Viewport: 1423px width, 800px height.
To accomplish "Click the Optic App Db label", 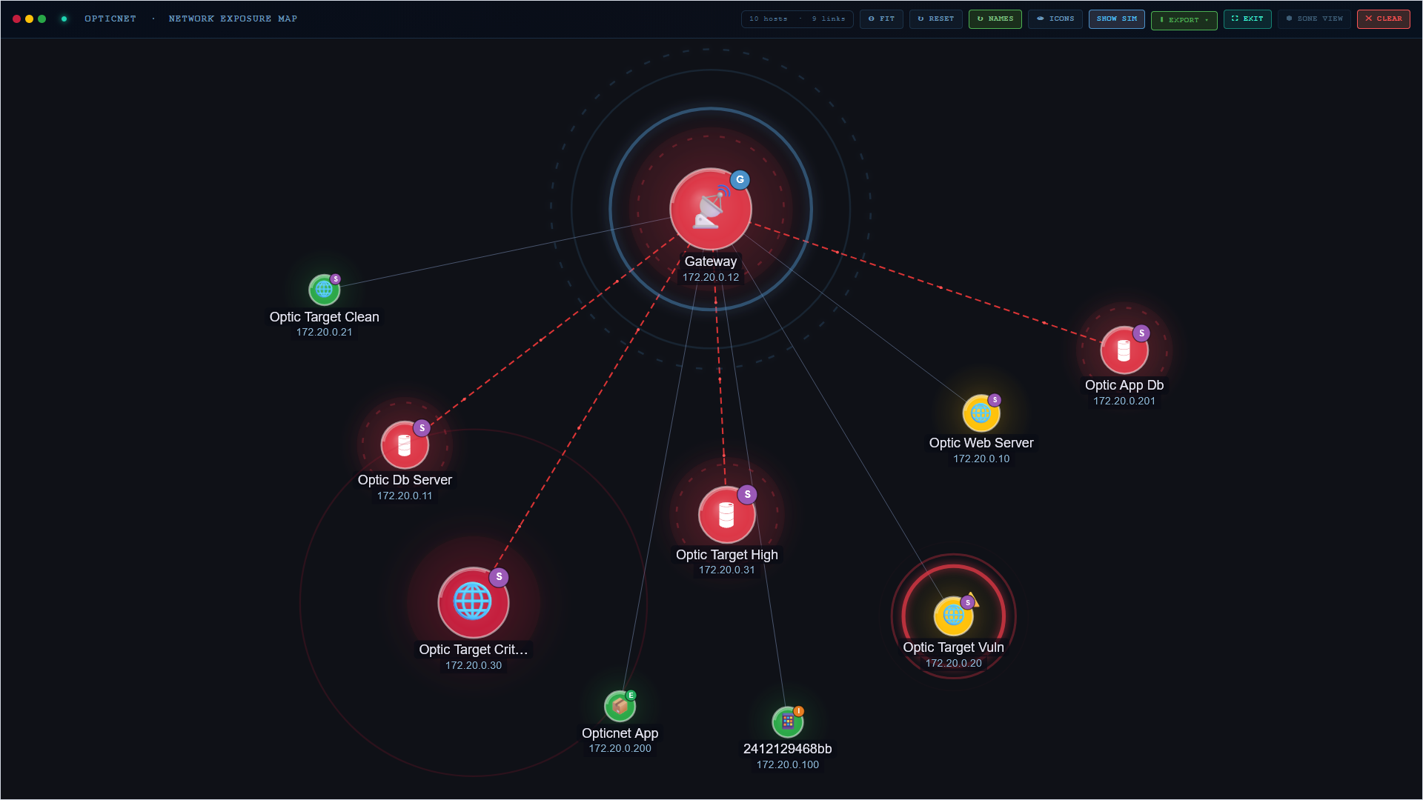I will pyautogui.click(x=1124, y=385).
